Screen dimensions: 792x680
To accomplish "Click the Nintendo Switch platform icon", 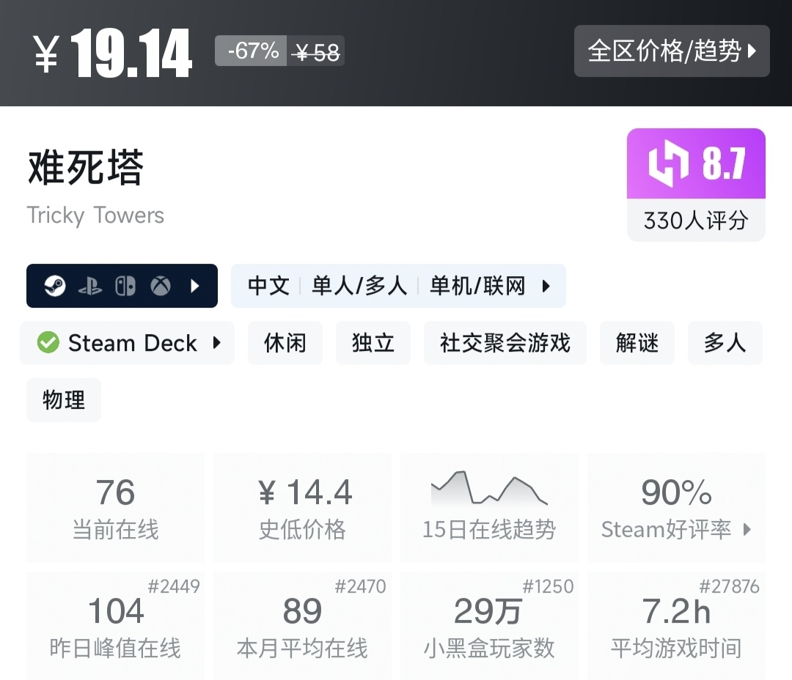I will click(125, 286).
